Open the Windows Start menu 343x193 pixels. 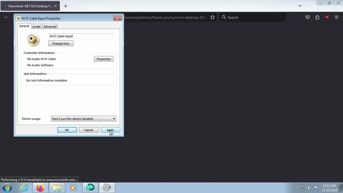click(8, 188)
